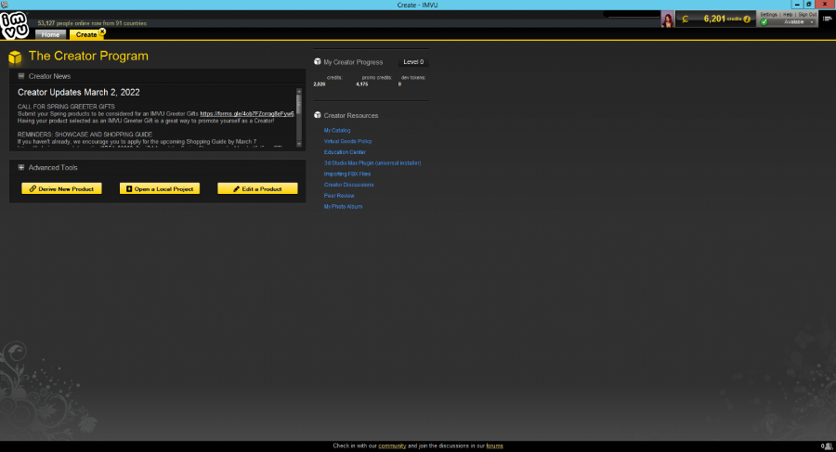Click the My Creator Progress icon
Viewport: 836px width, 452px height.
coord(318,62)
